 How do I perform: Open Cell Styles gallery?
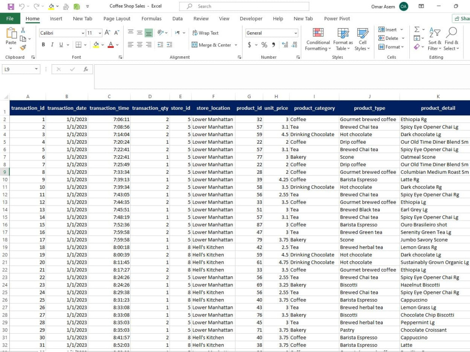pos(362,39)
